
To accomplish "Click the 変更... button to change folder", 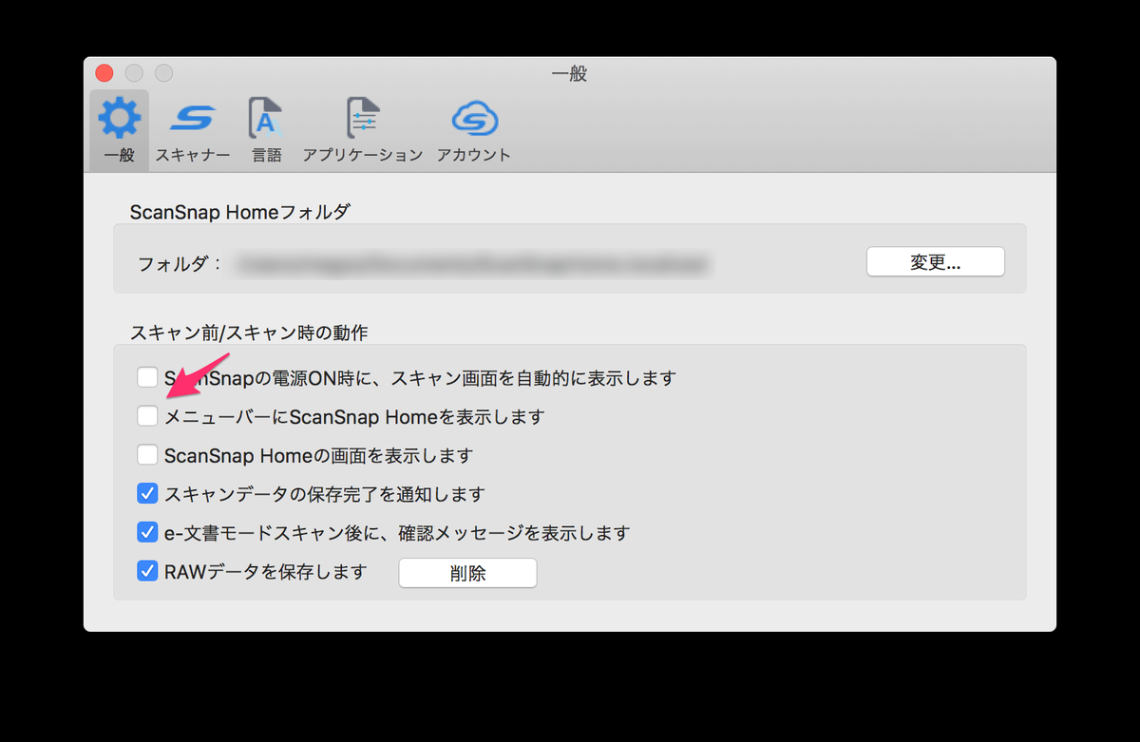I will (x=935, y=261).
